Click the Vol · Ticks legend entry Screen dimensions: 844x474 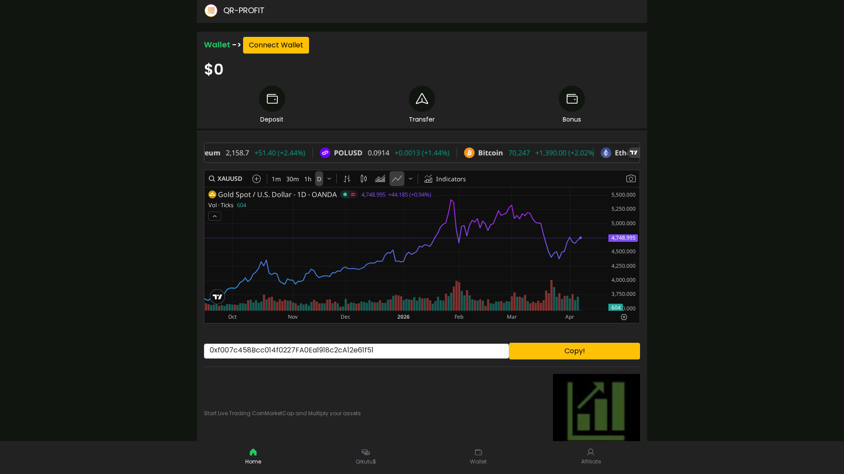coord(221,205)
